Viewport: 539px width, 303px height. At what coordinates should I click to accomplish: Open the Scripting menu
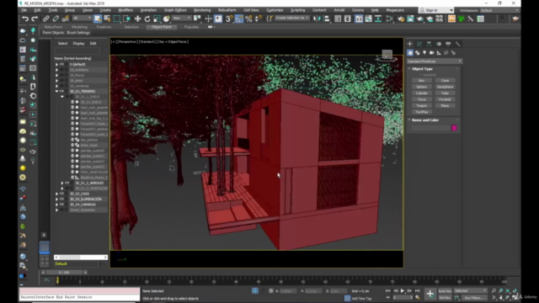click(297, 10)
